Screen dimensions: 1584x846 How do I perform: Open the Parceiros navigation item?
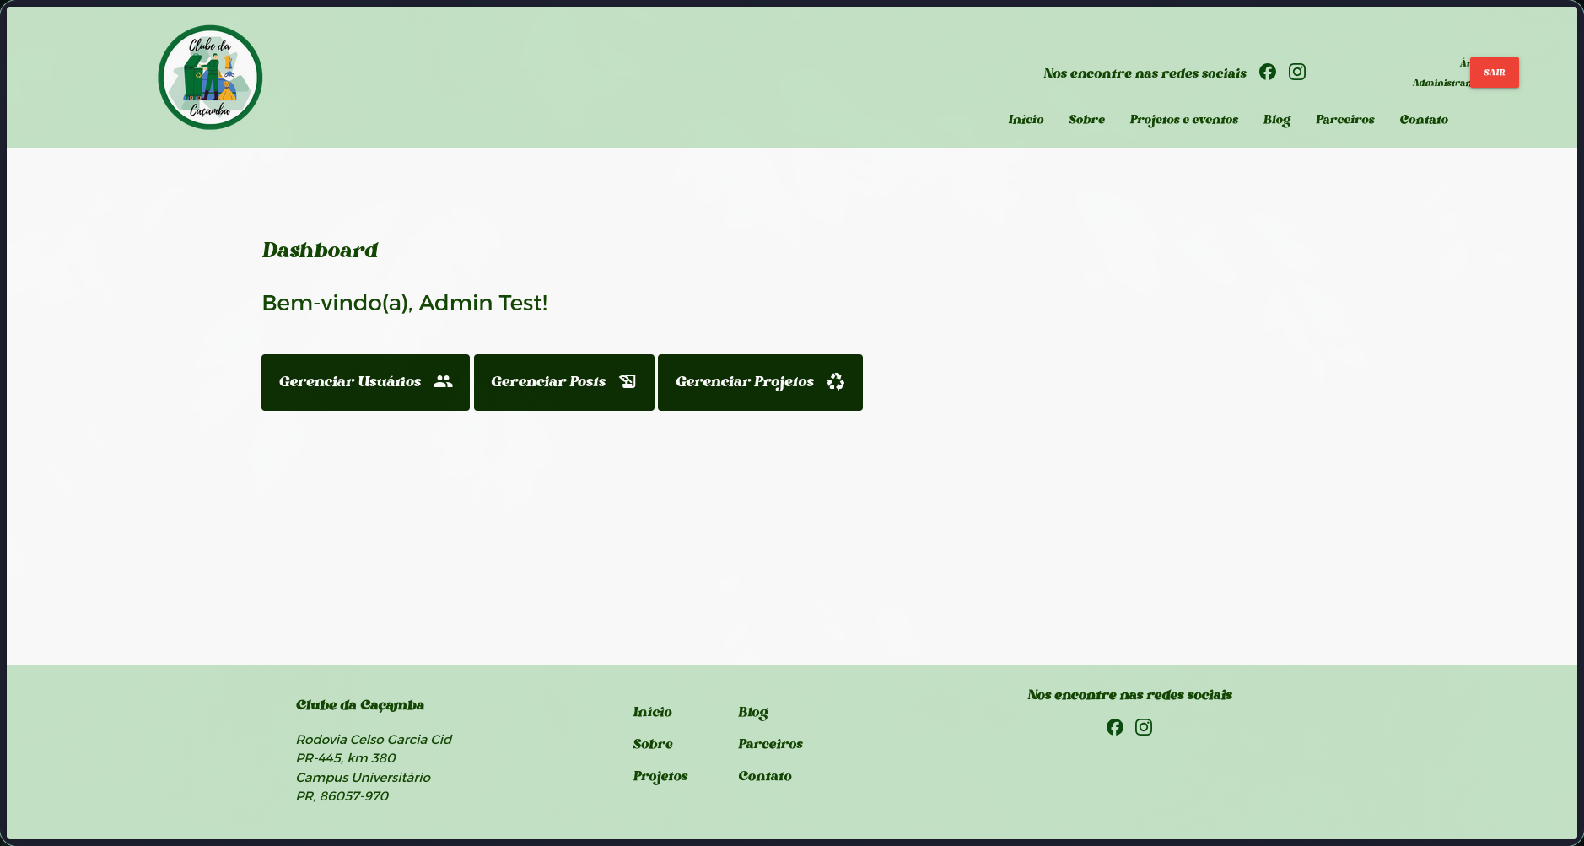point(1344,119)
